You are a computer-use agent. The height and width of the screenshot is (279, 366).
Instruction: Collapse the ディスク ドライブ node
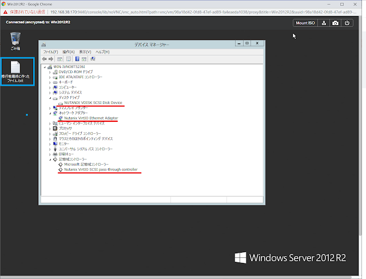(x=50, y=98)
